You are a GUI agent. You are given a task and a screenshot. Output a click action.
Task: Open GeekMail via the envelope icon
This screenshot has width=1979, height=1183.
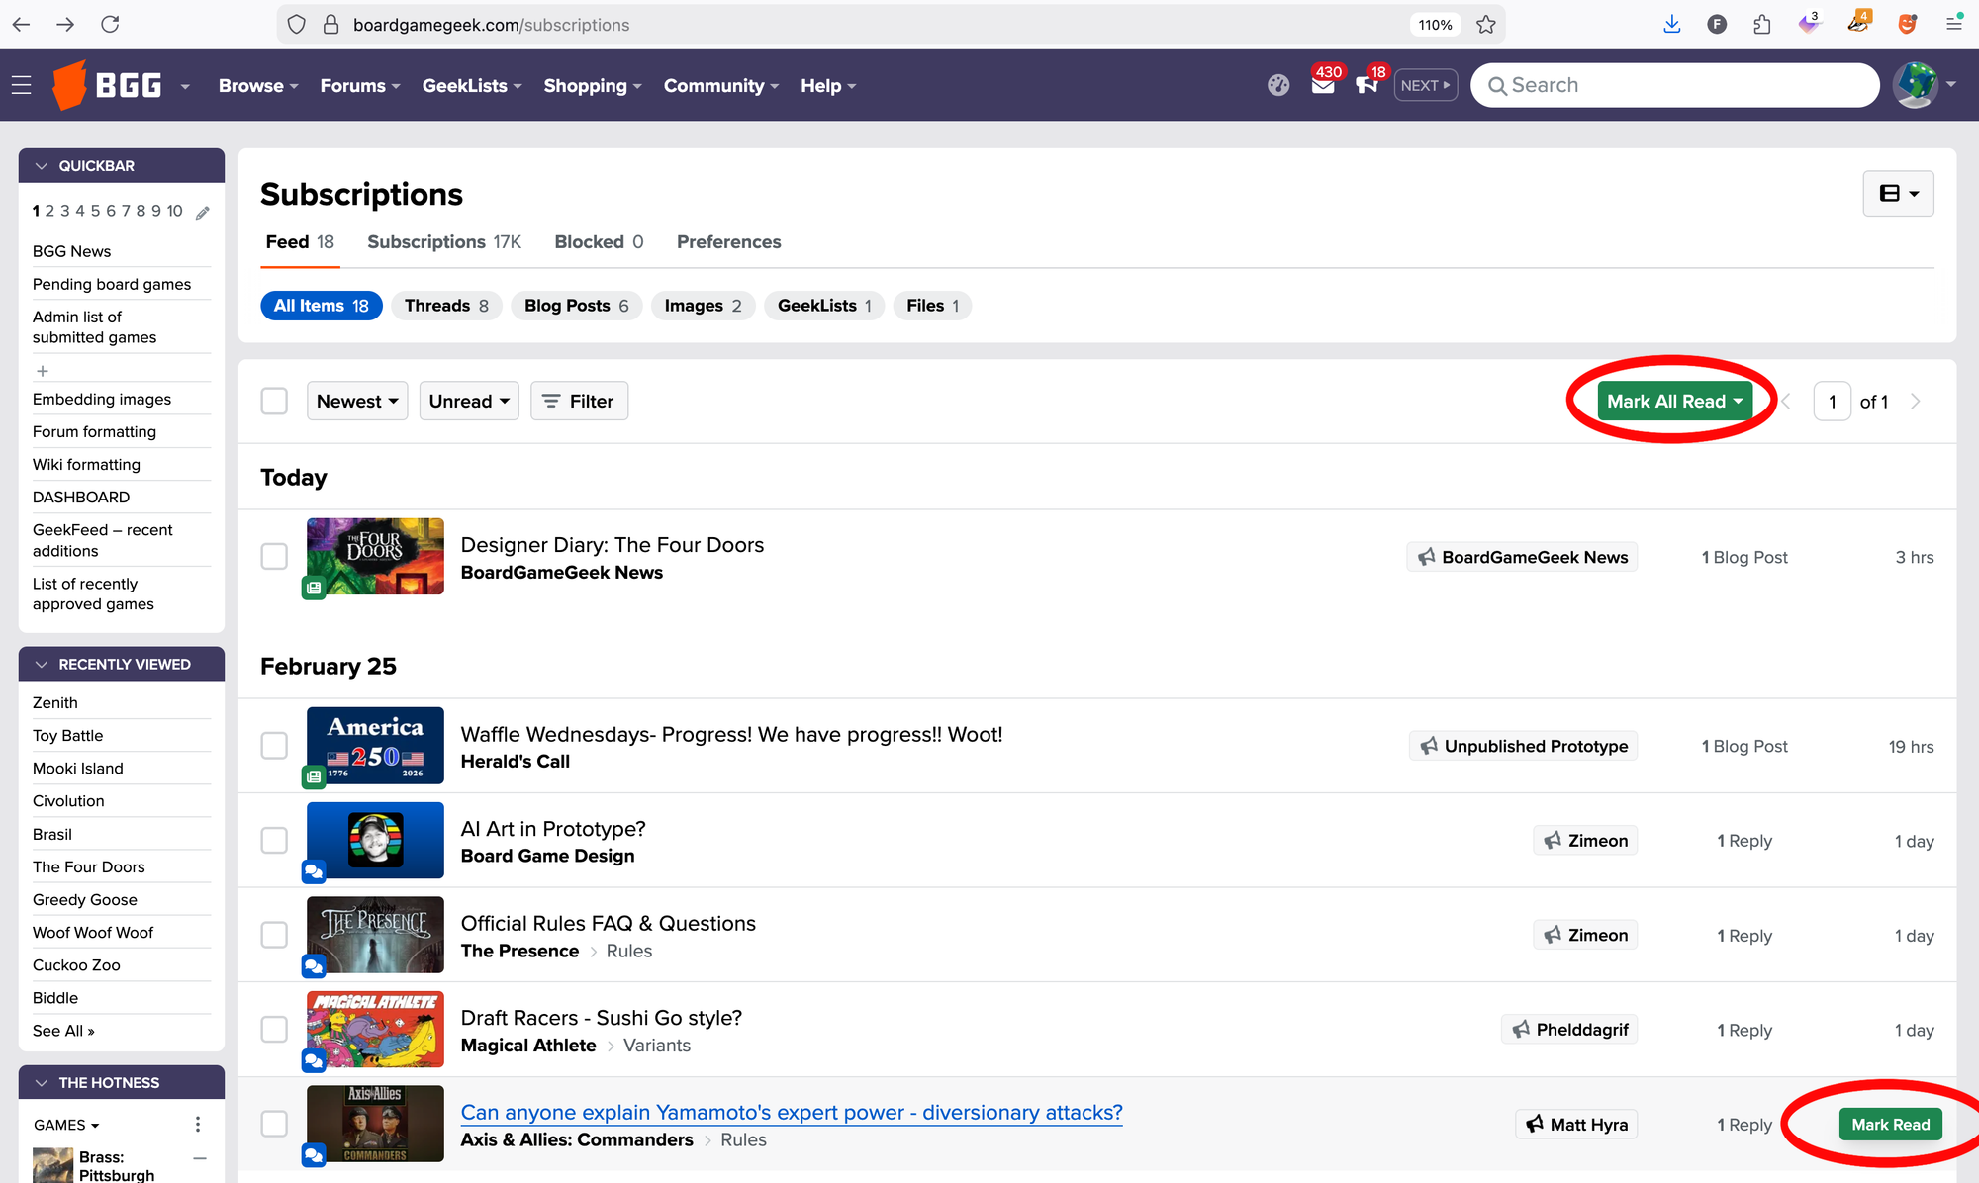click(x=1323, y=87)
